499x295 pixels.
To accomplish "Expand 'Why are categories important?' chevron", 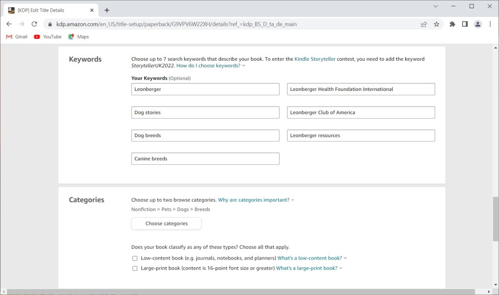I will tap(292, 200).
